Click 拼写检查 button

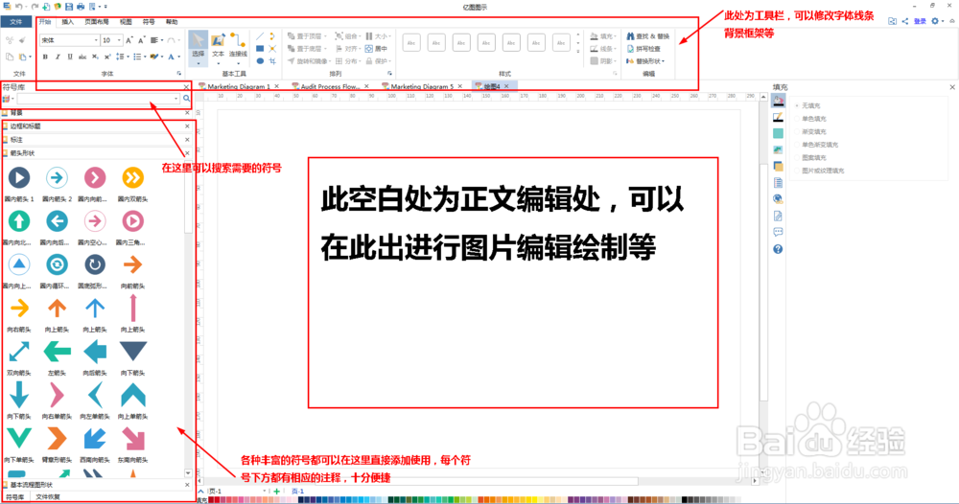coord(643,48)
